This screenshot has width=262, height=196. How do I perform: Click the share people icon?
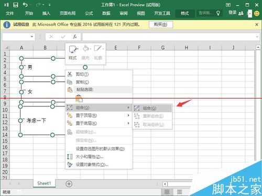(241, 13)
